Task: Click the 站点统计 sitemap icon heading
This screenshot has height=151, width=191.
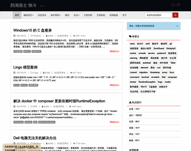Action: pos(130,102)
